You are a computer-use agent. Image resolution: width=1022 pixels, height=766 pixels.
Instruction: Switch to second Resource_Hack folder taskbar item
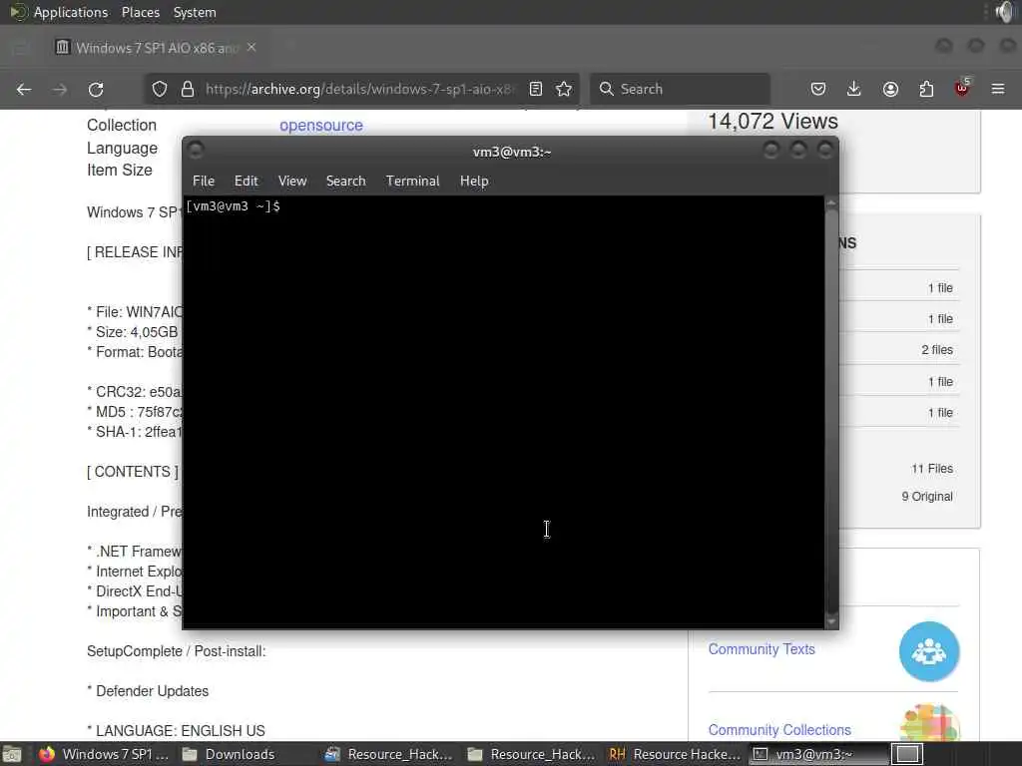(x=531, y=754)
